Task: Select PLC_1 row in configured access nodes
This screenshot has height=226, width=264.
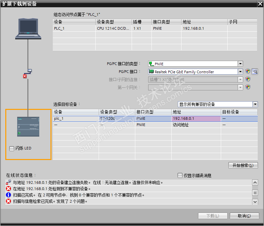Action: tap(155, 28)
